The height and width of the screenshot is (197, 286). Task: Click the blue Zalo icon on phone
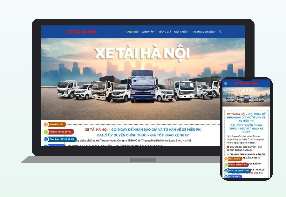(x=226, y=171)
